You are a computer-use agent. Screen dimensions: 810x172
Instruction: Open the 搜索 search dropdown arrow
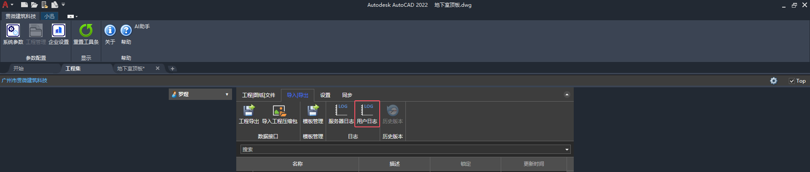567,150
